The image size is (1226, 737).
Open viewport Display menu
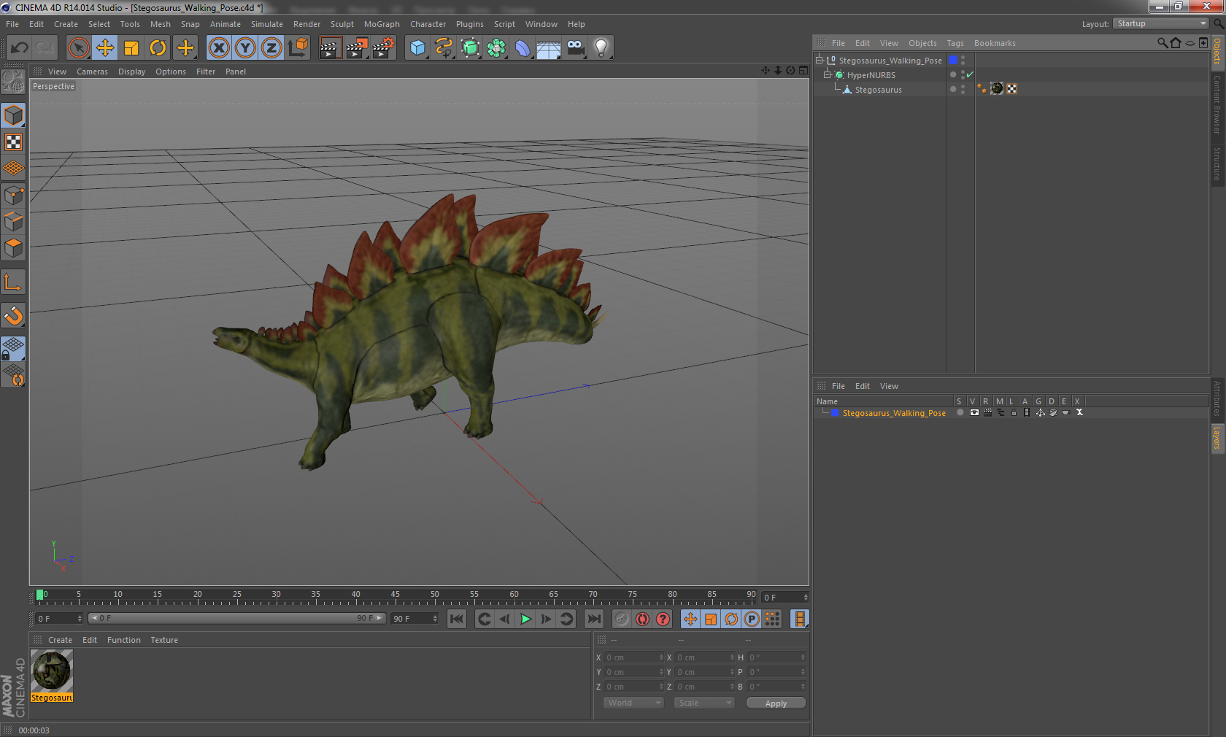pyautogui.click(x=131, y=72)
